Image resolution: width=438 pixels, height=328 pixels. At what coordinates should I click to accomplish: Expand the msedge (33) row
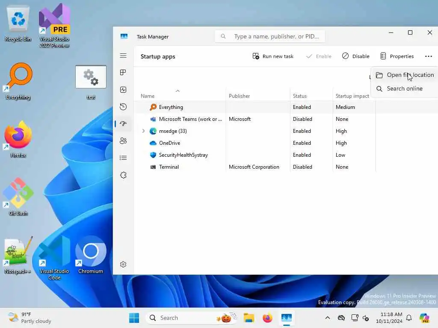pos(143,131)
